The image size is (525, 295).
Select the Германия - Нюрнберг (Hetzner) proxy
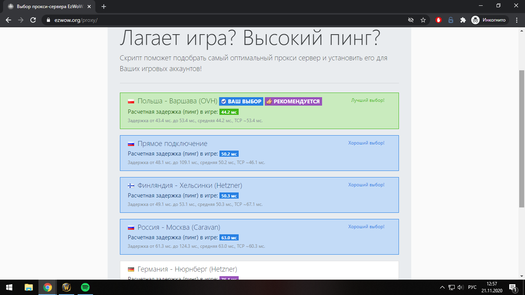click(259, 270)
